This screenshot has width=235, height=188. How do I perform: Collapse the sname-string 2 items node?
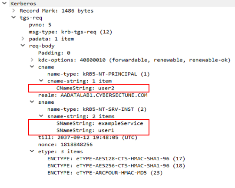point(41,116)
